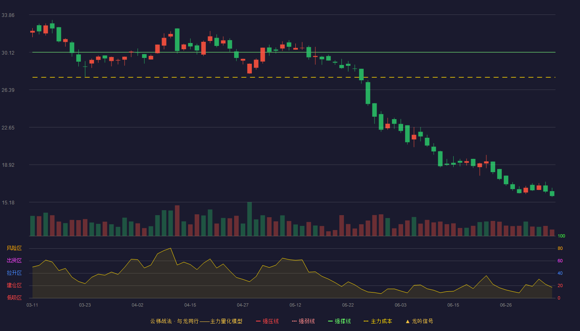This screenshot has width=580, height=331.
Task: Toggle the 强压线 legend red marker
Action: 258,321
